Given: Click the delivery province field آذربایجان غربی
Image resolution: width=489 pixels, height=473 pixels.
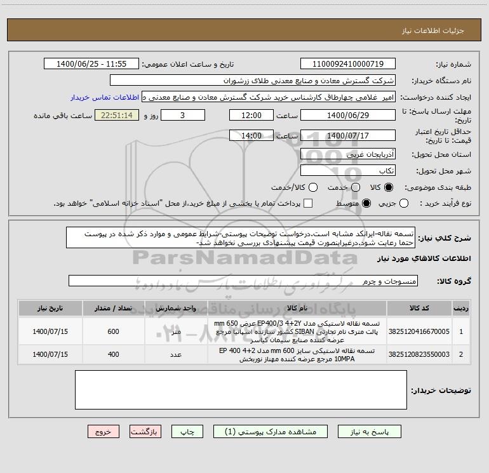Looking at the screenshot, I should [x=348, y=154].
